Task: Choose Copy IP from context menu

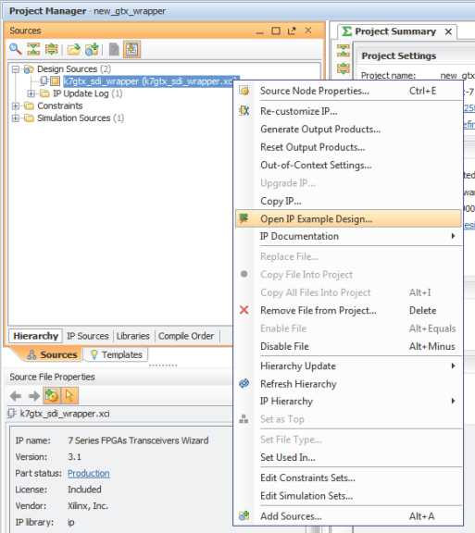Action: tap(348, 201)
